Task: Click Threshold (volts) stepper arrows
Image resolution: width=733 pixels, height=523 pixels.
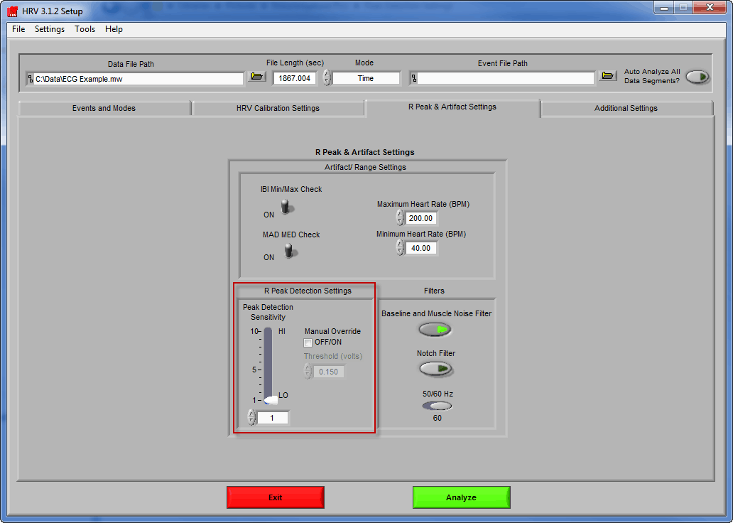Action: pos(308,372)
